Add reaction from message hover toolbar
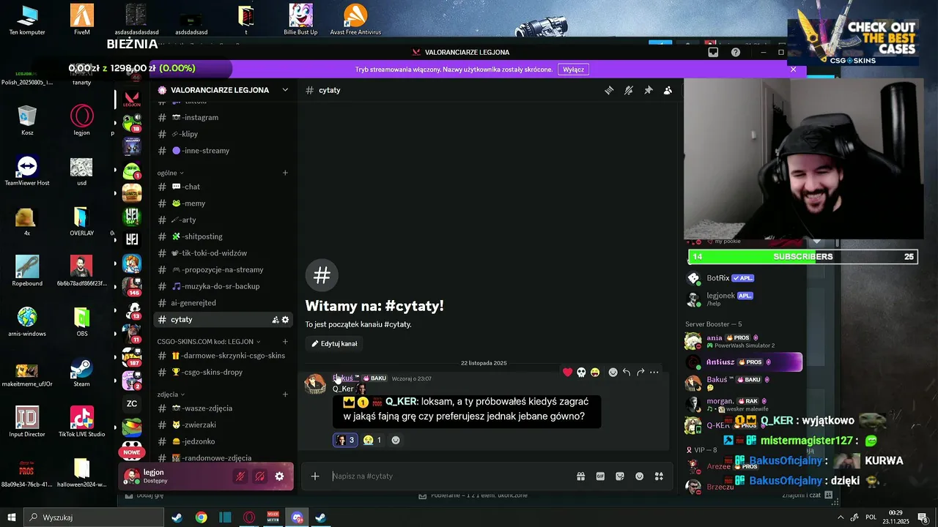Screen dimensions: 938x527 pos(613,373)
